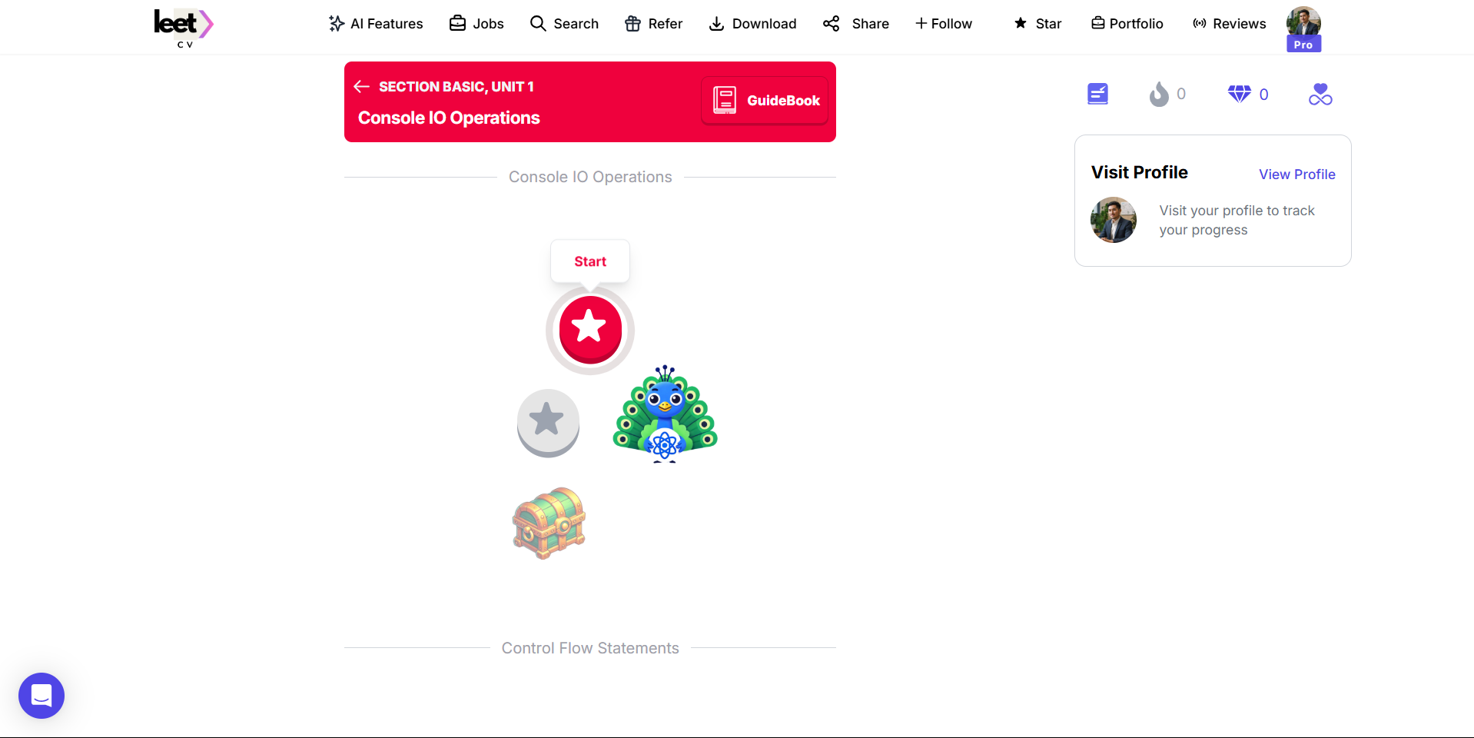The image size is (1474, 738).
Task: Click the Start bubble
Action: 590,261
